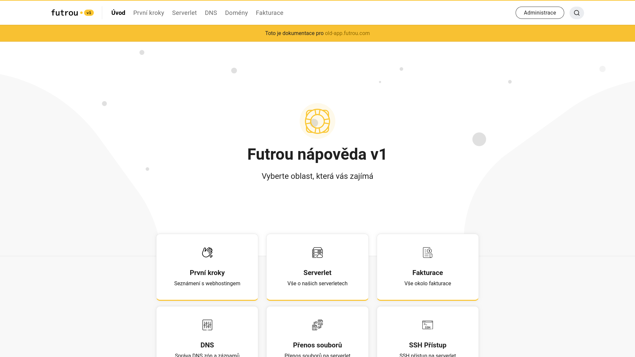Viewport: 635px width, 357px height.
Task: Click 'Vše o našich serverletech' text
Action: tap(317, 284)
